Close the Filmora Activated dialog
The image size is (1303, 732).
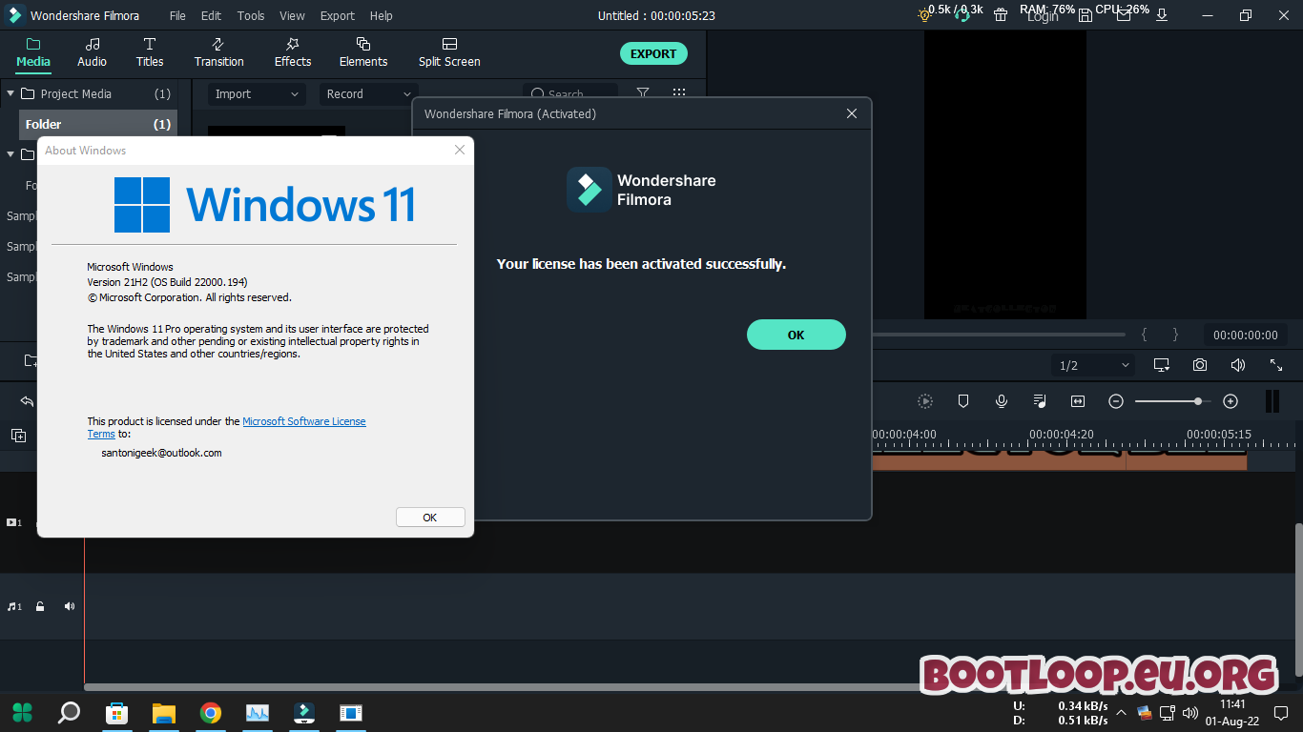pyautogui.click(x=852, y=113)
